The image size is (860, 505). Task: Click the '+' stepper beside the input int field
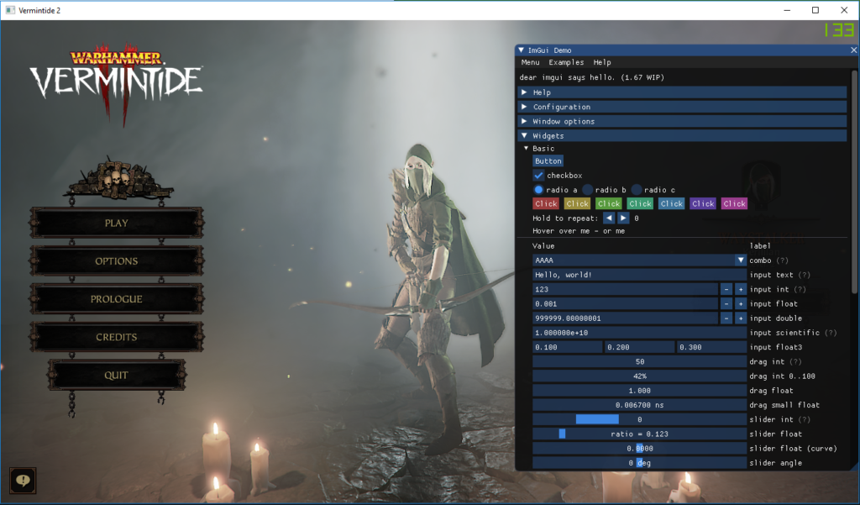[738, 289]
